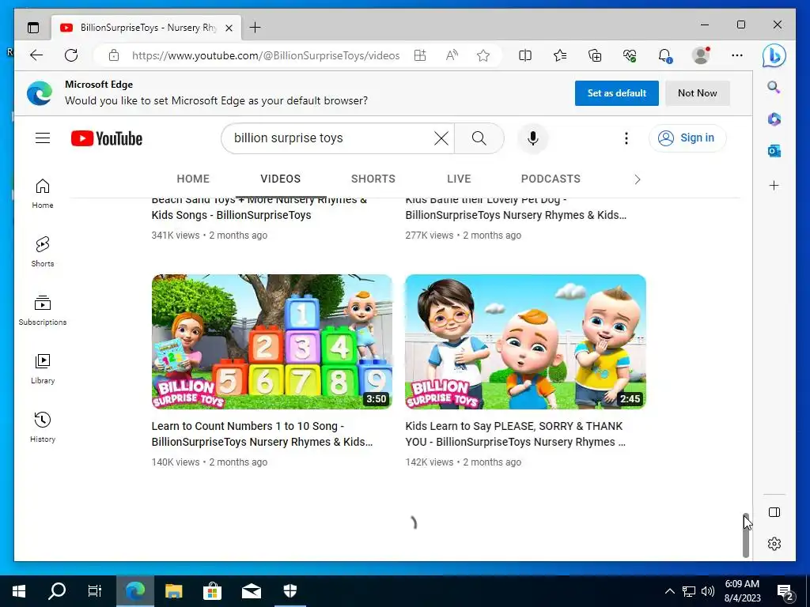Switch to the HOME channel tab

pos(193,179)
